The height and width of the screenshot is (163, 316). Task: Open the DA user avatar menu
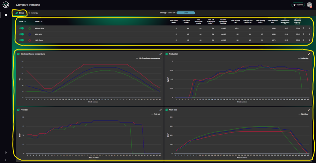[309, 5]
